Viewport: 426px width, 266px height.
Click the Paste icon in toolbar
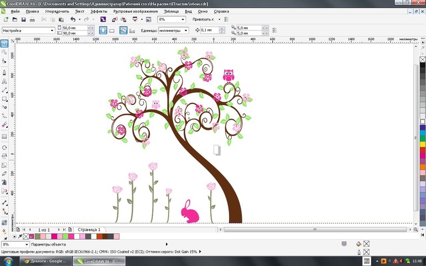(61, 19)
